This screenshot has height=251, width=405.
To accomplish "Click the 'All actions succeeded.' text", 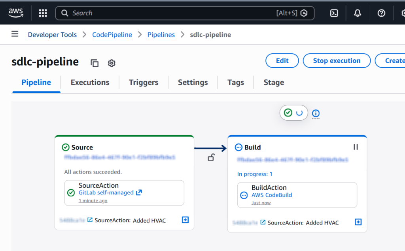I will click(x=93, y=172).
